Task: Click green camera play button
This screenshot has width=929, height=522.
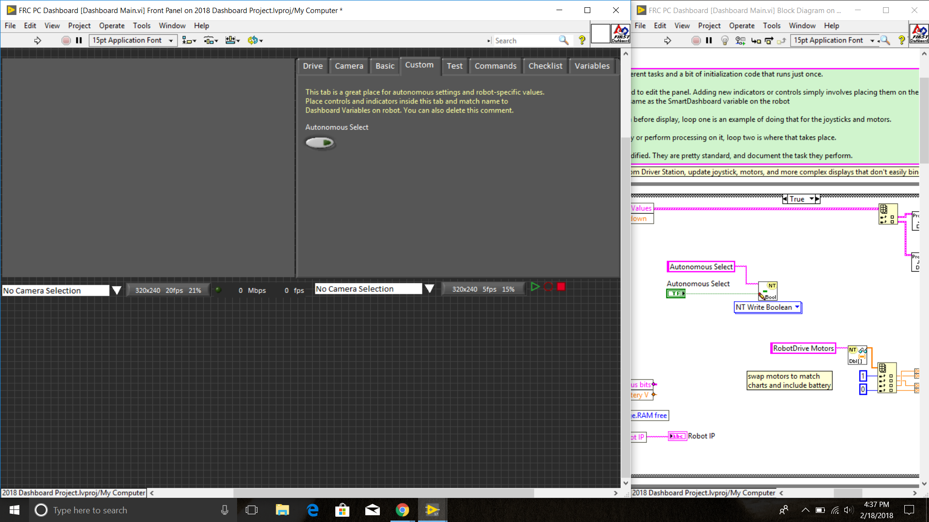Action: click(535, 287)
